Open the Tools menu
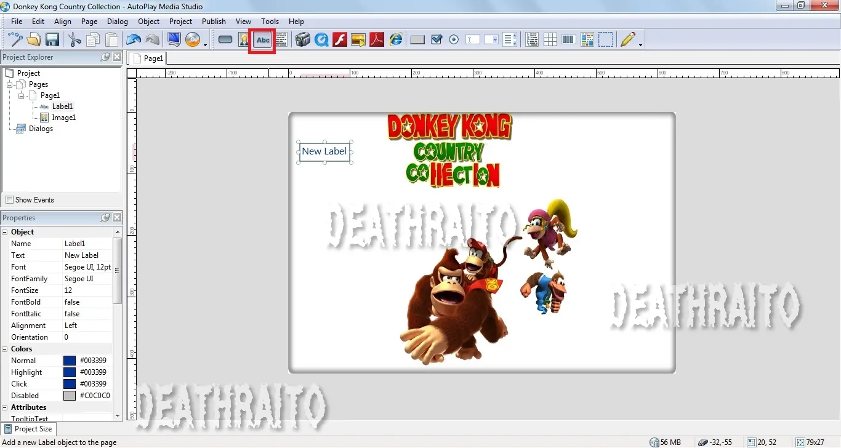Image resolution: width=841 pixels, height=448 pixels. [270, 22]
